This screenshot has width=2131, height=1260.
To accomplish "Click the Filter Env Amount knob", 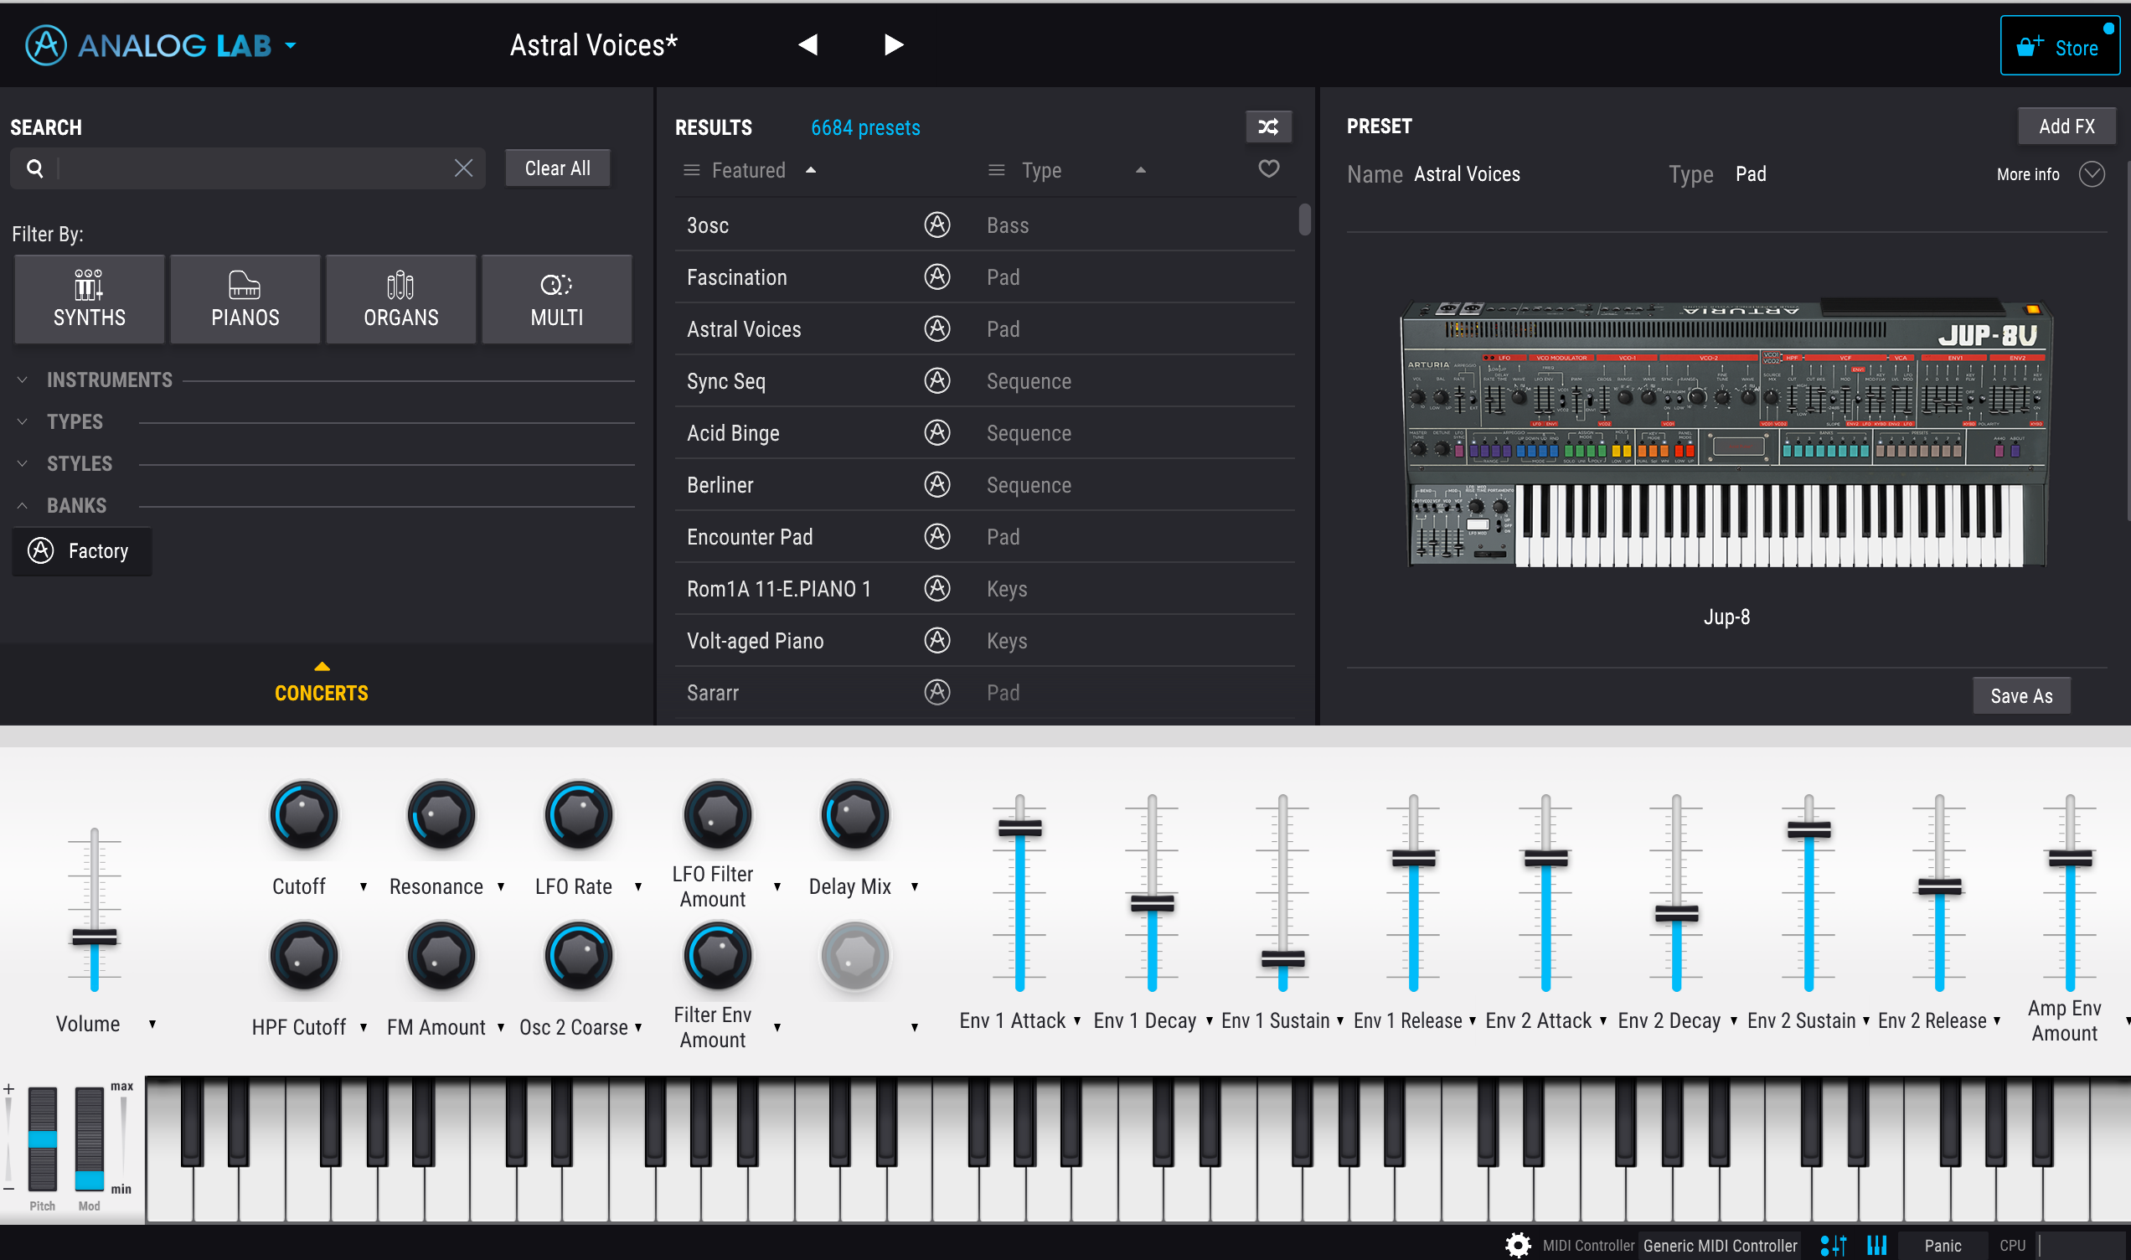I will [x=717, y=956].
